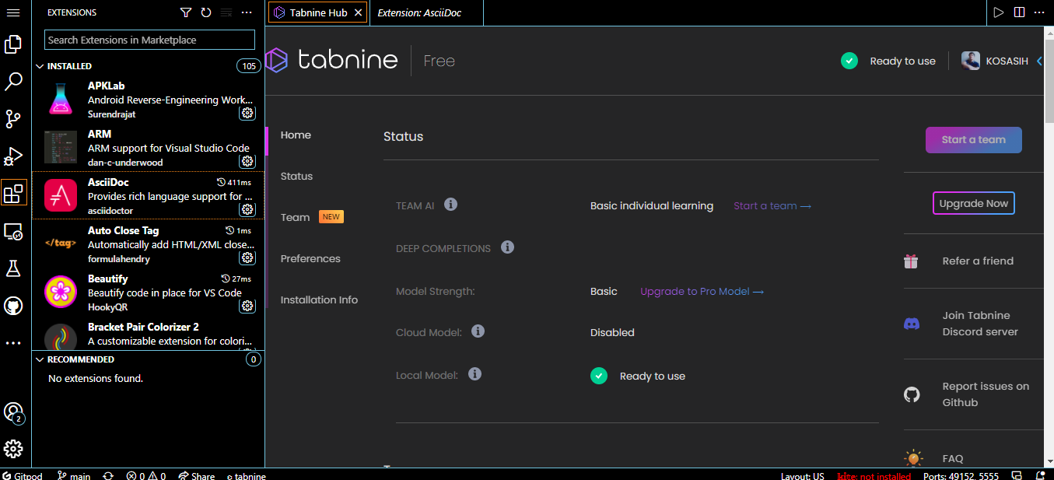This screenshot has width=1054, height=480.
Task: Show info icon for DEEP COMPLETIONS
Action: tap(507, 247)
